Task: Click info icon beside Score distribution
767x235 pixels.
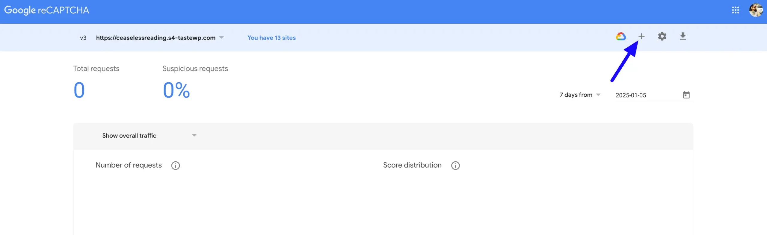Action: tap(455, 166)
